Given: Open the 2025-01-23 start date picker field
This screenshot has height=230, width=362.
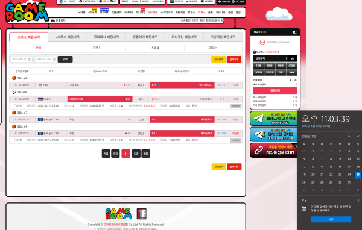Looking at the screenshot, I should [22, 59].
